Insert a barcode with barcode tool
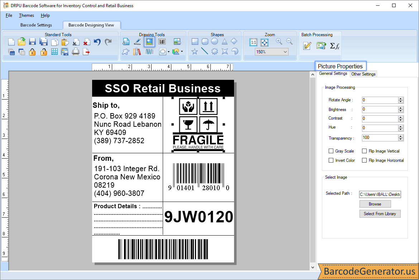419x280 pixels. coord(162,42)
